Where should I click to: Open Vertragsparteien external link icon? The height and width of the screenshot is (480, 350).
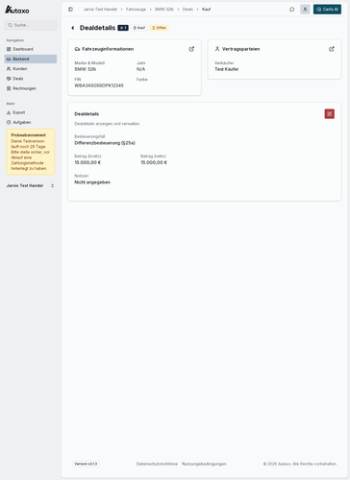[332, 49]
